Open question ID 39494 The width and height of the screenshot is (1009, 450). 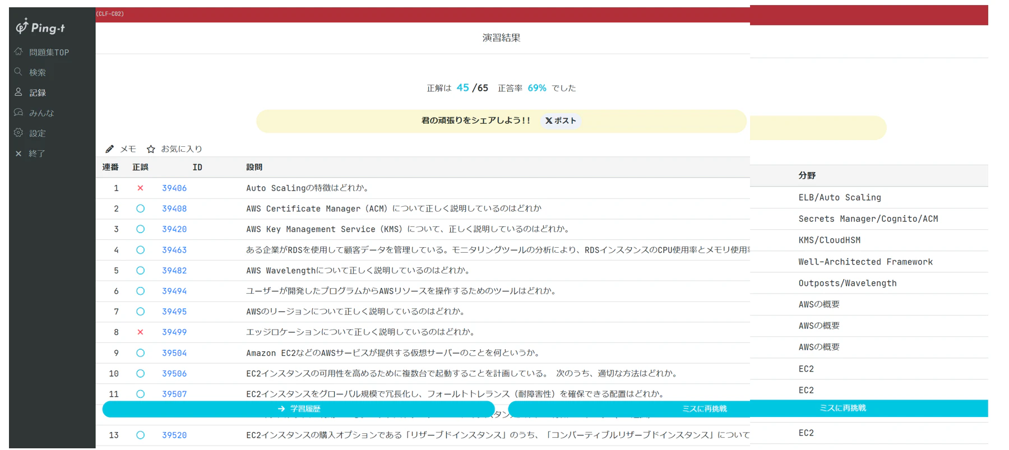pyautogui.click(x=174, y=291)
